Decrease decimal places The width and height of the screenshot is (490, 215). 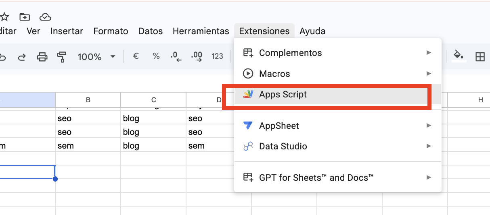click(x=176, y=56)
